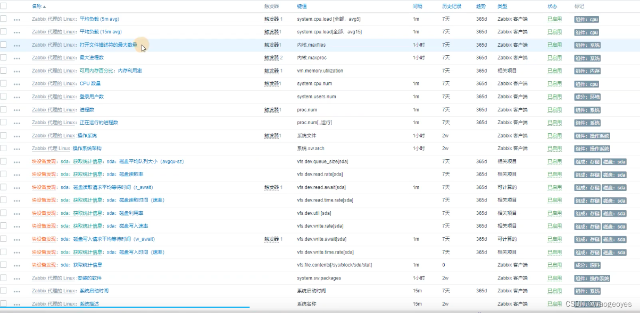Click the three-dot icon beside 磁盘读取速率
The width and height of the screenshot is (640, 313).
(x=17, y=175)
